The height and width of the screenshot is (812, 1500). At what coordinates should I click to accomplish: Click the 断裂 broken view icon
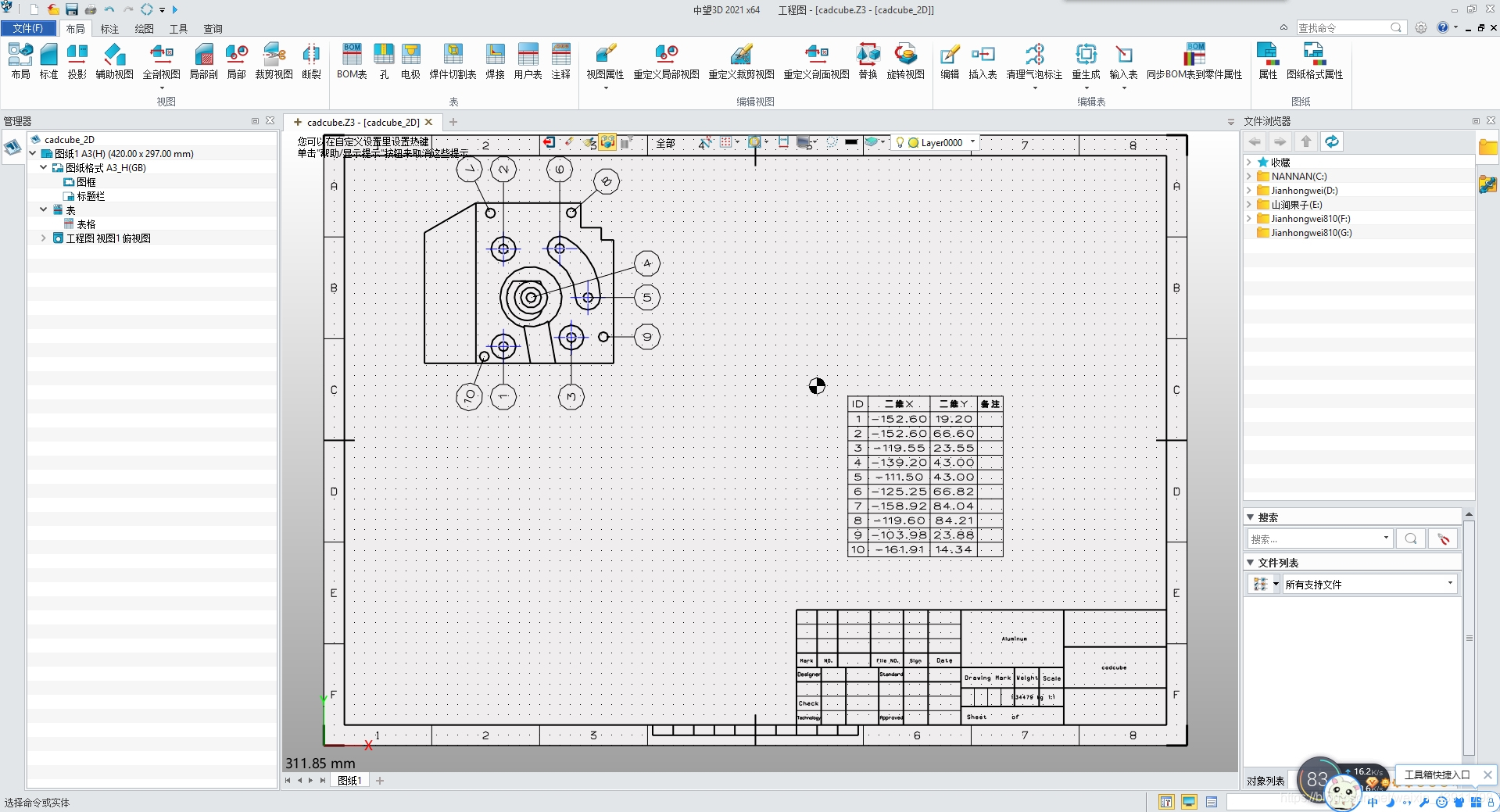[311, 61]
